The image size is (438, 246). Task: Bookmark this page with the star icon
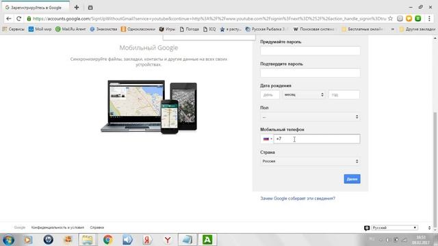390,18
